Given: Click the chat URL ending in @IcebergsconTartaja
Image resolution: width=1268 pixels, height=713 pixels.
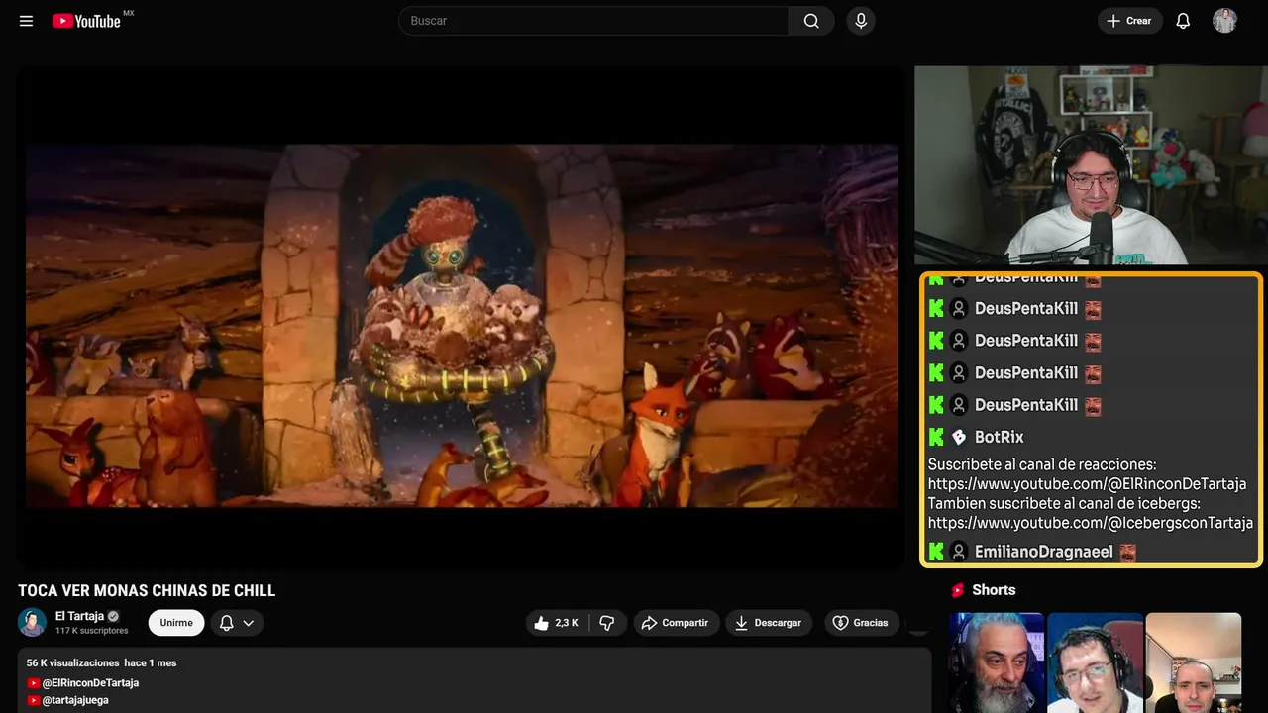Looking at the screenshot, I should pos(1091,522).
